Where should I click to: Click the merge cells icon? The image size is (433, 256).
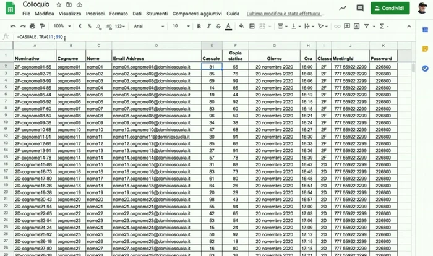(x=262, y=26)
